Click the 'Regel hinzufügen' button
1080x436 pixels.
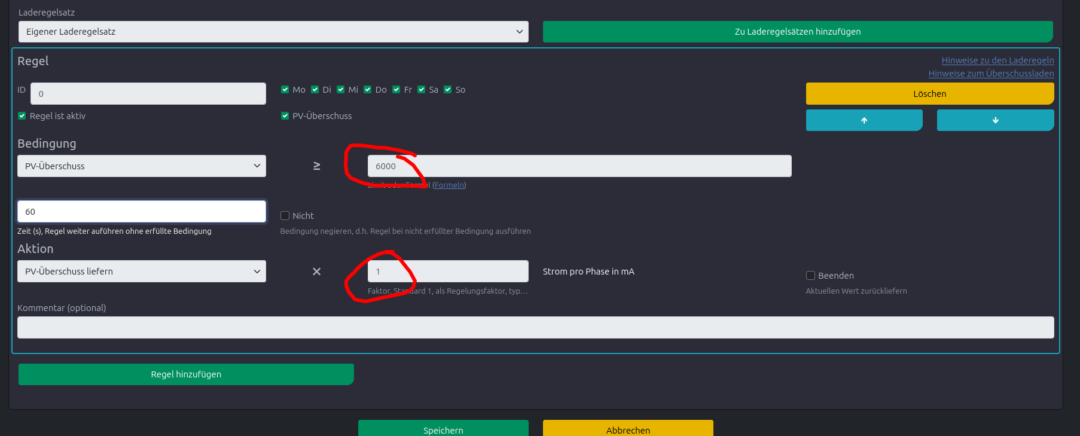click(x=186, y=374)
